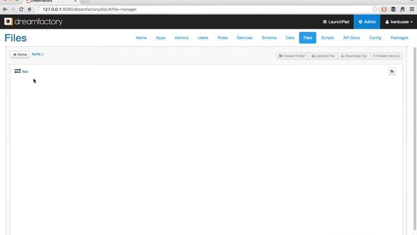Click the browser home icon
Viewport: 417px width, 235px height.
(29, 9)
